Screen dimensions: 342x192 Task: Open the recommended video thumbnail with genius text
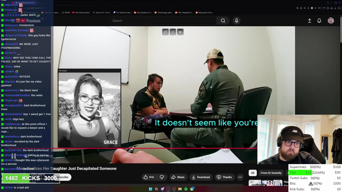coord(265,183)
